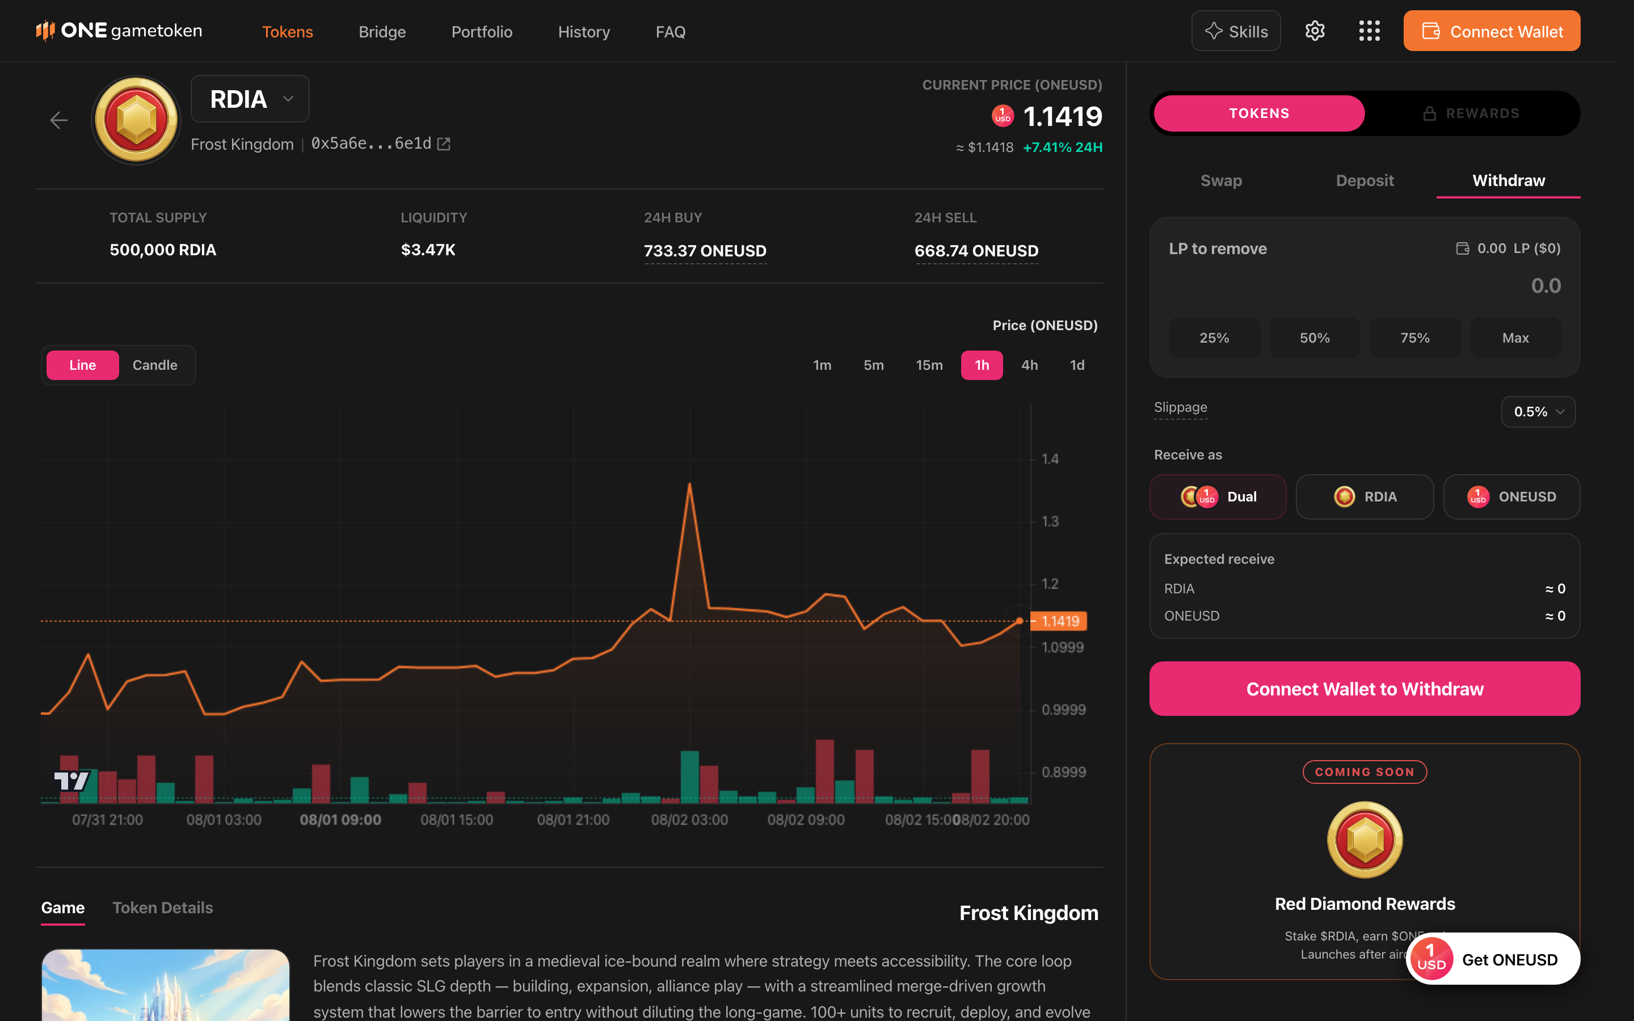This screenshot has height=1021, width=1634.
Task: Open the apps grid menu icon
Action: pyautogui.click(x=1369, y=31)
